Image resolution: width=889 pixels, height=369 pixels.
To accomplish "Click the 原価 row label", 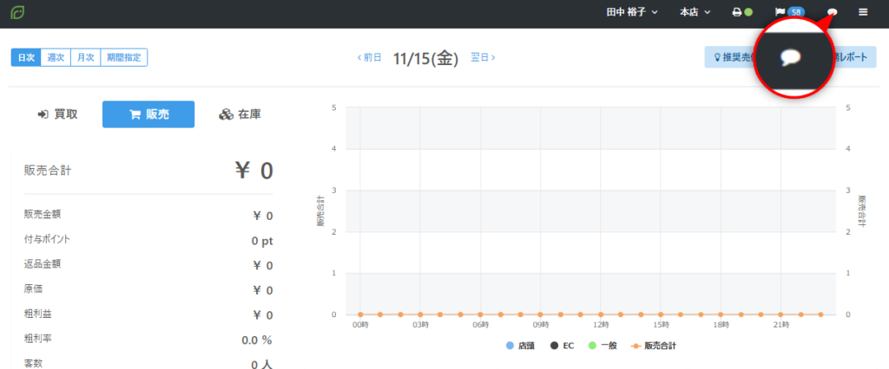I will [33, 288].
